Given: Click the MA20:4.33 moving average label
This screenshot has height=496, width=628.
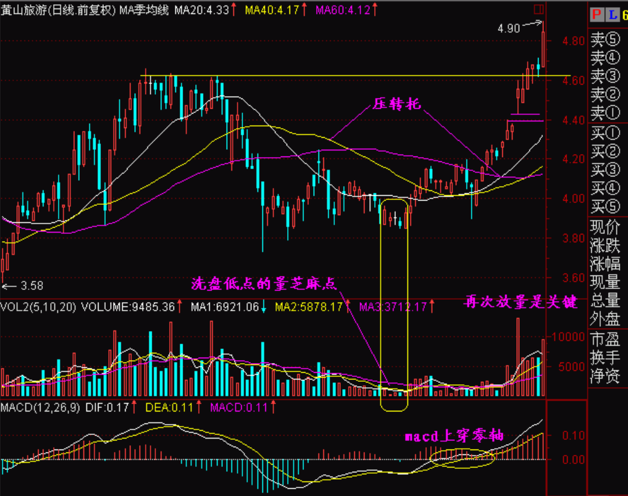Looking at the screenshot, I should [201, 10].
